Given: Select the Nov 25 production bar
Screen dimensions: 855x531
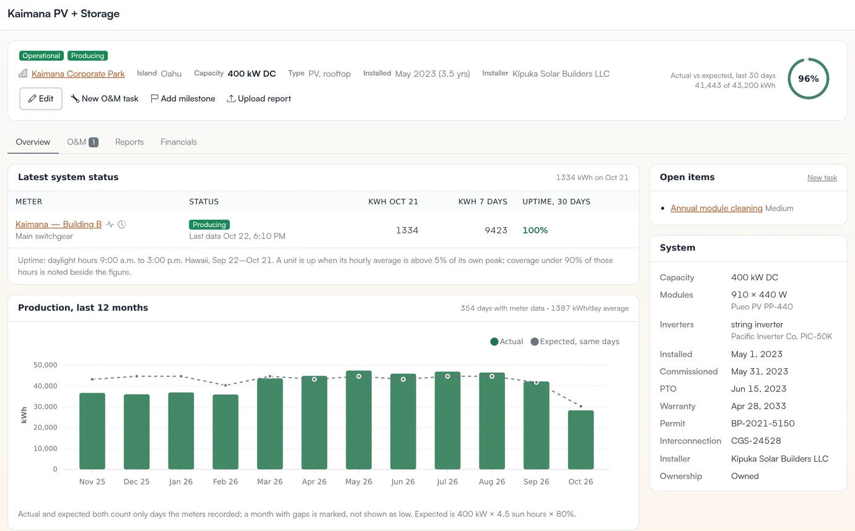Looking at the screenshot, I should 92,431.
